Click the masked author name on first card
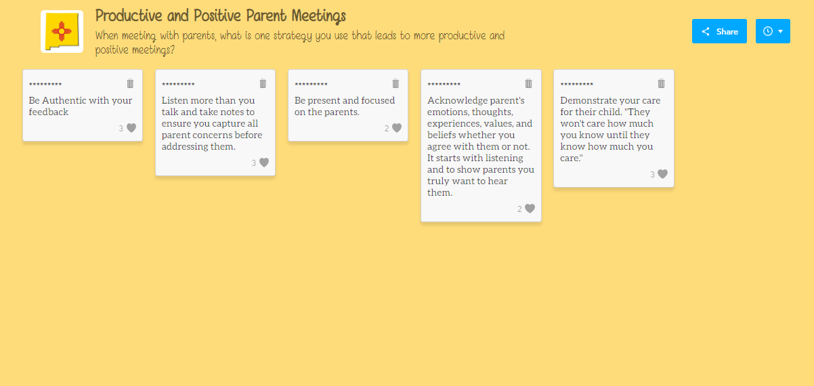The width and height of the screenshot is (814, 386). [x=45, y=85]
